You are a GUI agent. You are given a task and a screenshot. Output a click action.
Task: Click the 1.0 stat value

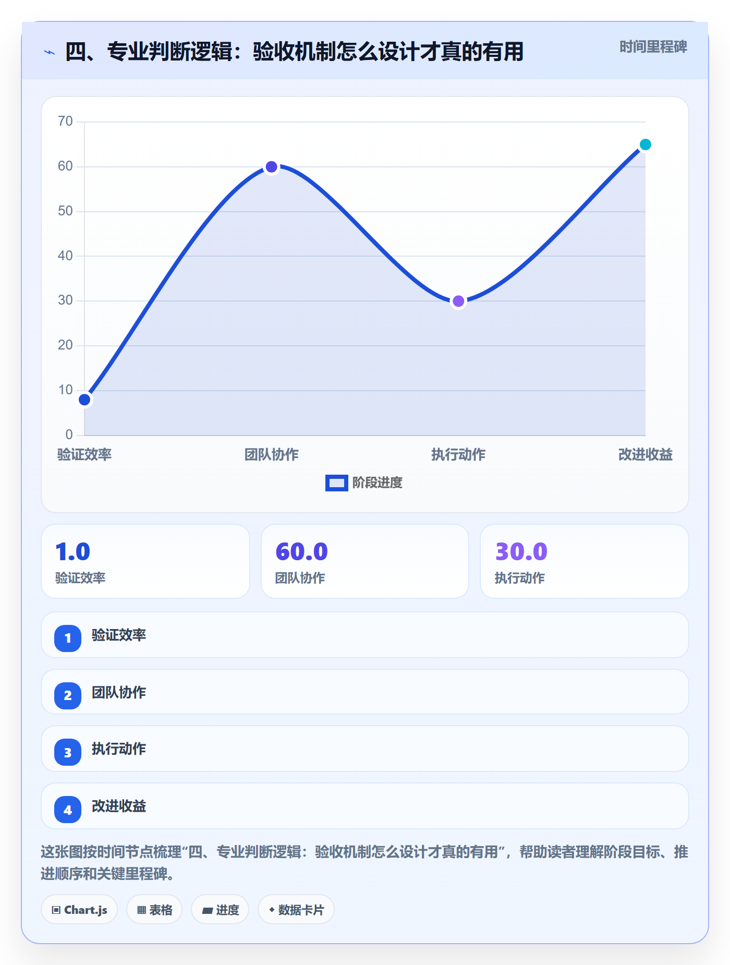point(73,552)
